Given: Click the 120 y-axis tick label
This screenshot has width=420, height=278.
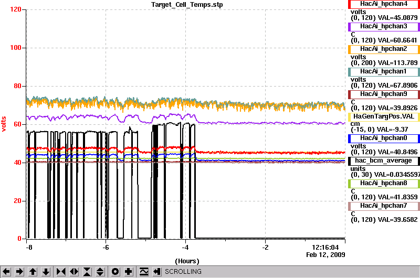Looking at the screenshot, I should click(x=16, y=9).
